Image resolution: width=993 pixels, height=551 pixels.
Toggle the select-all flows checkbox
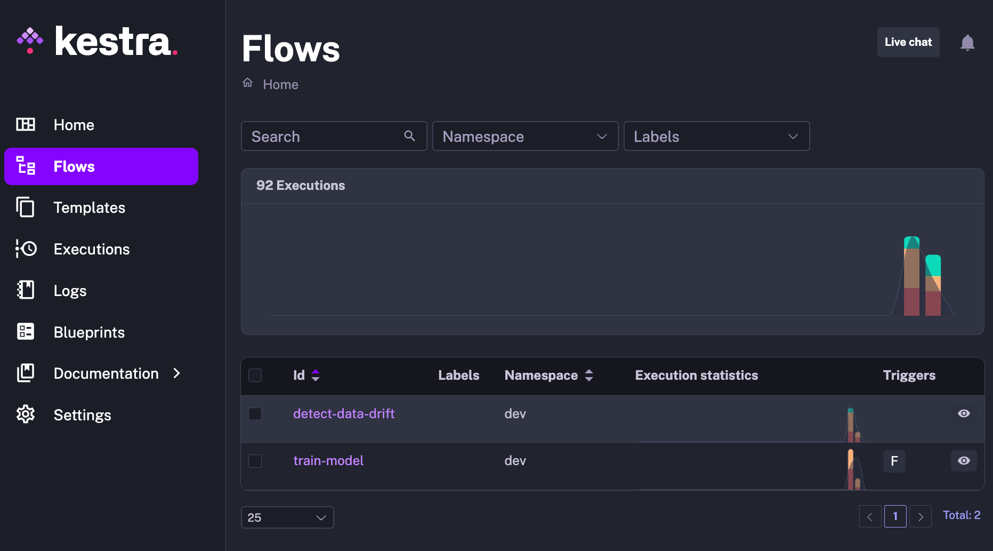pyautogui.click(x=255, y=376)
